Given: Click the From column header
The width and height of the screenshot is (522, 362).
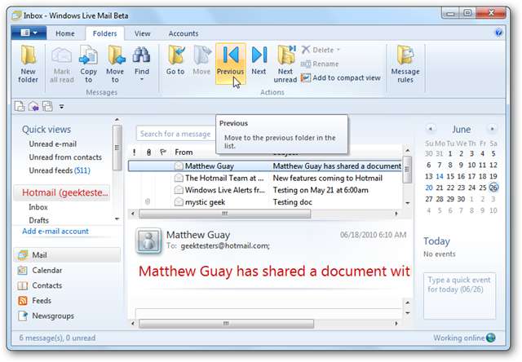Looking at the screenshot, I should pos(184,152).
